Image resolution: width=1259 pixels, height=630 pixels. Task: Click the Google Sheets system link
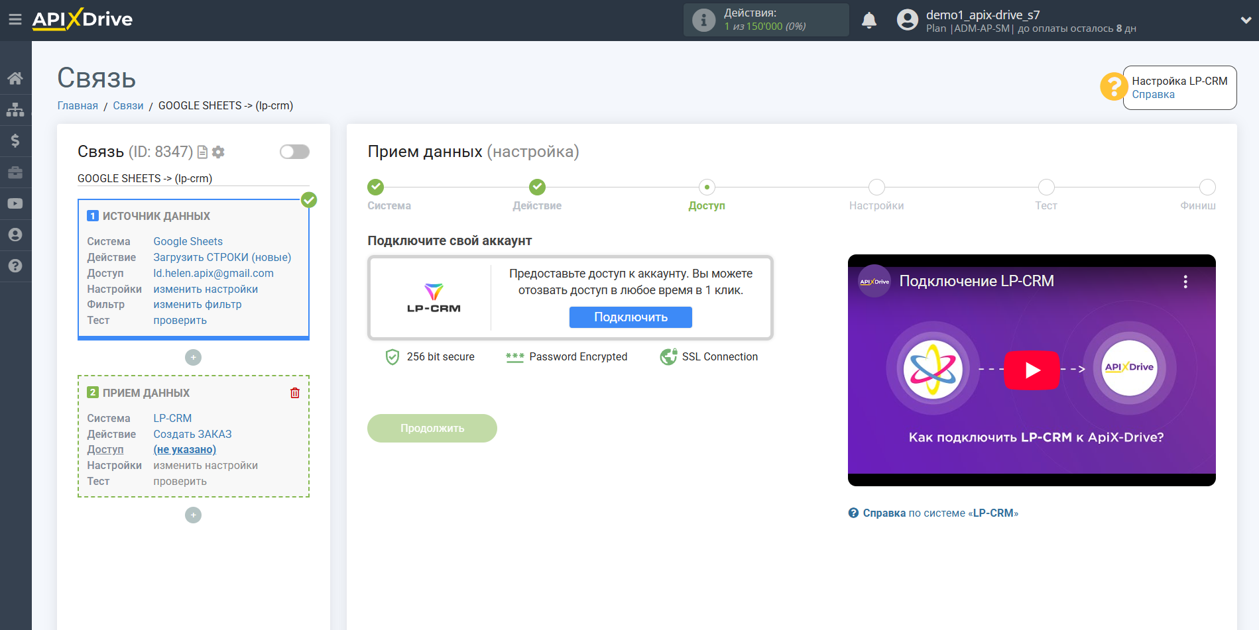tap(188, 242)
